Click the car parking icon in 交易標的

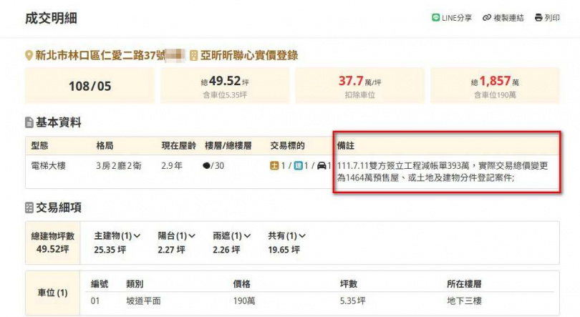322,166
